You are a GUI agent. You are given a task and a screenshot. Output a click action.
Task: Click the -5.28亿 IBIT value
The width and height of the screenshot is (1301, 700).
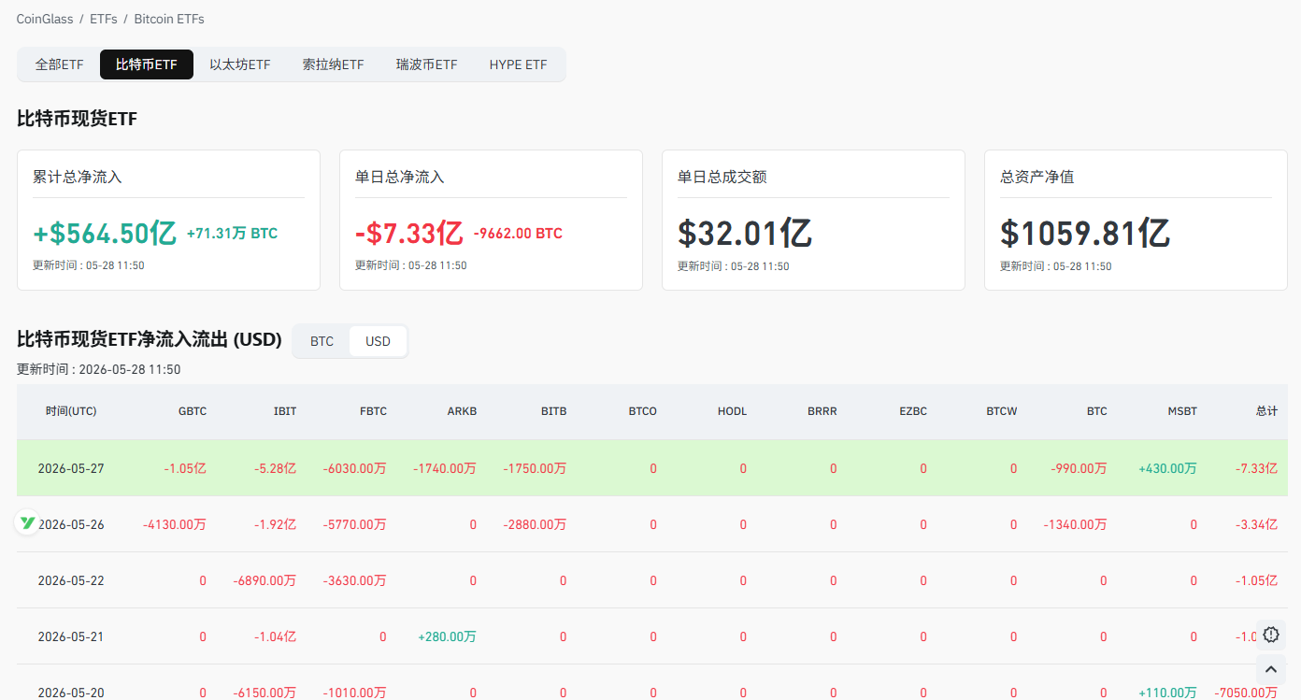(x=276, y=468)
